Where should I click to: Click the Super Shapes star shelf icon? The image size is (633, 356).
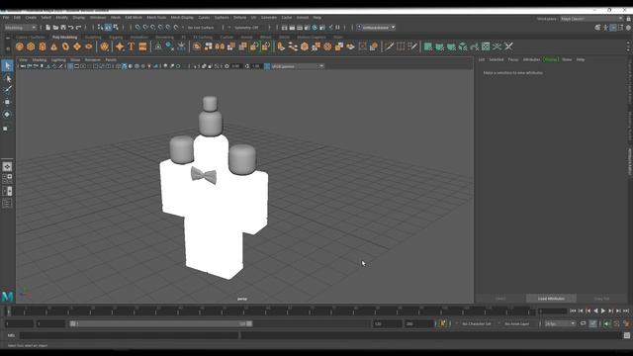click(120, 46)
